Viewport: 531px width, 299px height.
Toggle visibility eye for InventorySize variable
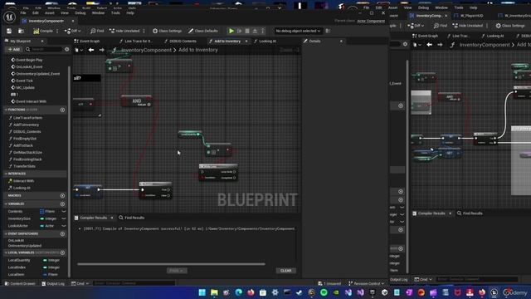point(64,218)
